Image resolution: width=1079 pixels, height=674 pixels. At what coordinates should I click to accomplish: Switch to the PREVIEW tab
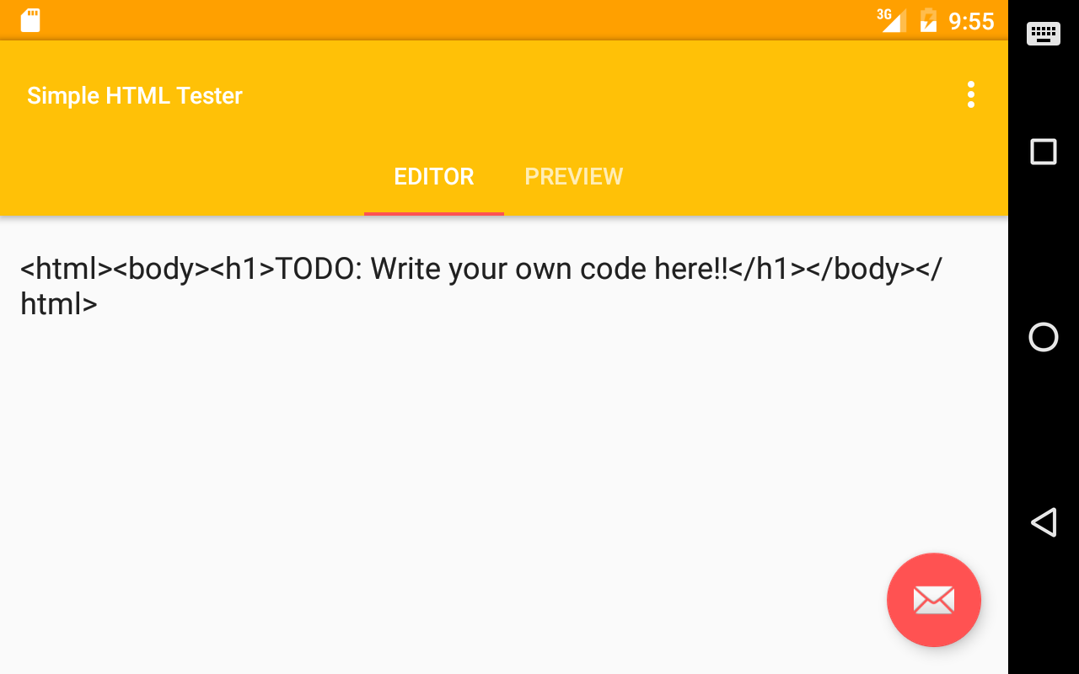tap(573, 177)
